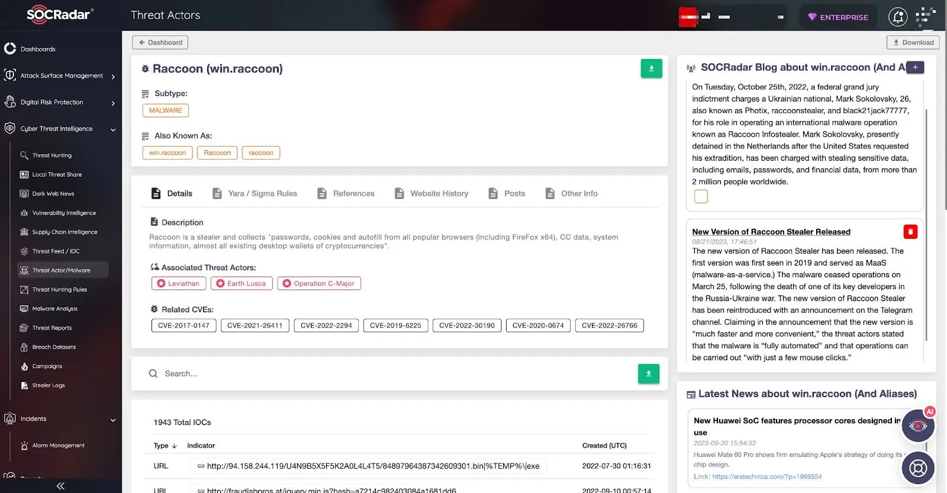Click the MALWARE subtype tag
Screen dimensions: 947x493
tap(166, 111)
